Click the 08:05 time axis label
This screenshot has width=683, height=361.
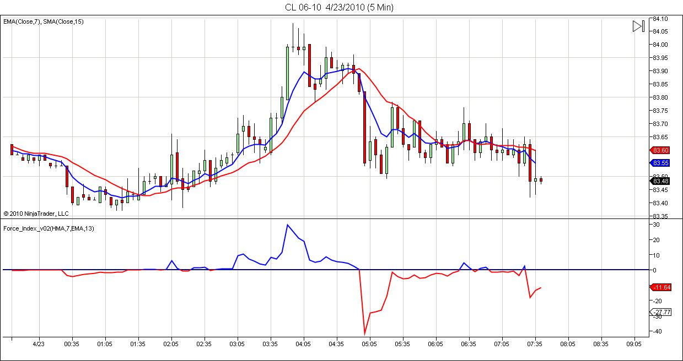(568, 344)
